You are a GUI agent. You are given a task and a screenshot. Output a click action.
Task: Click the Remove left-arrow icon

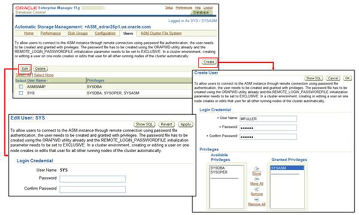257,189
